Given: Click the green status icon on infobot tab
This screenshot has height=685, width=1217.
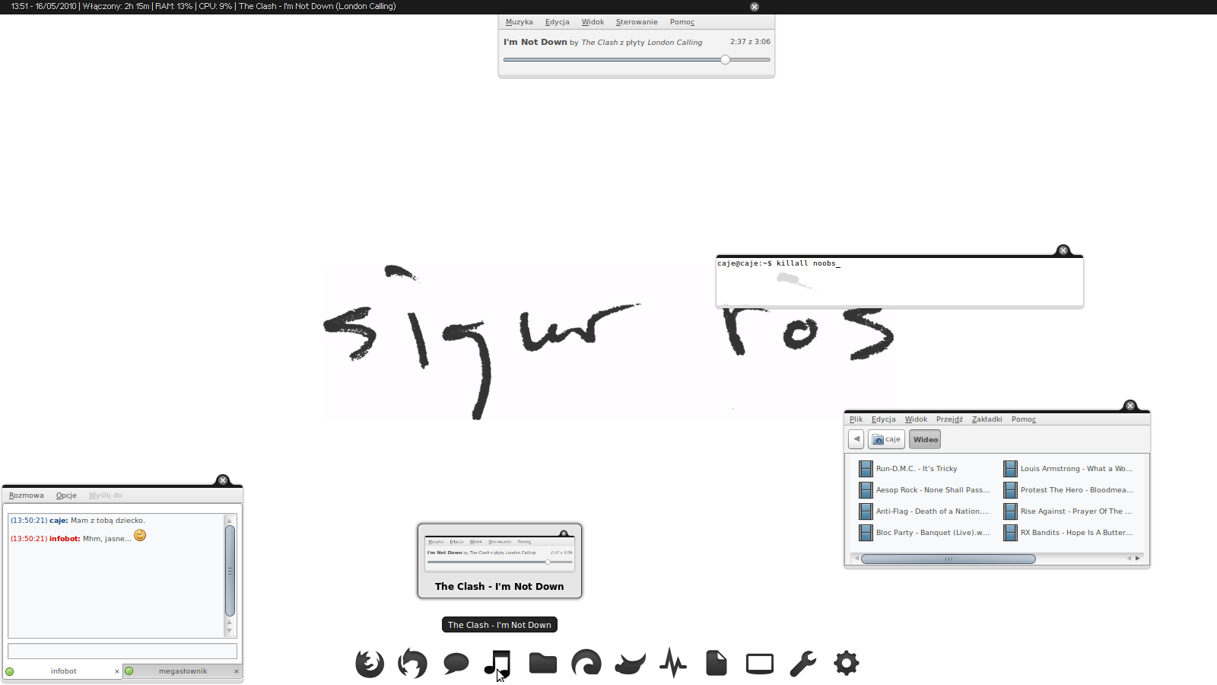Looking at the screenshot, I should coord(10,671).
